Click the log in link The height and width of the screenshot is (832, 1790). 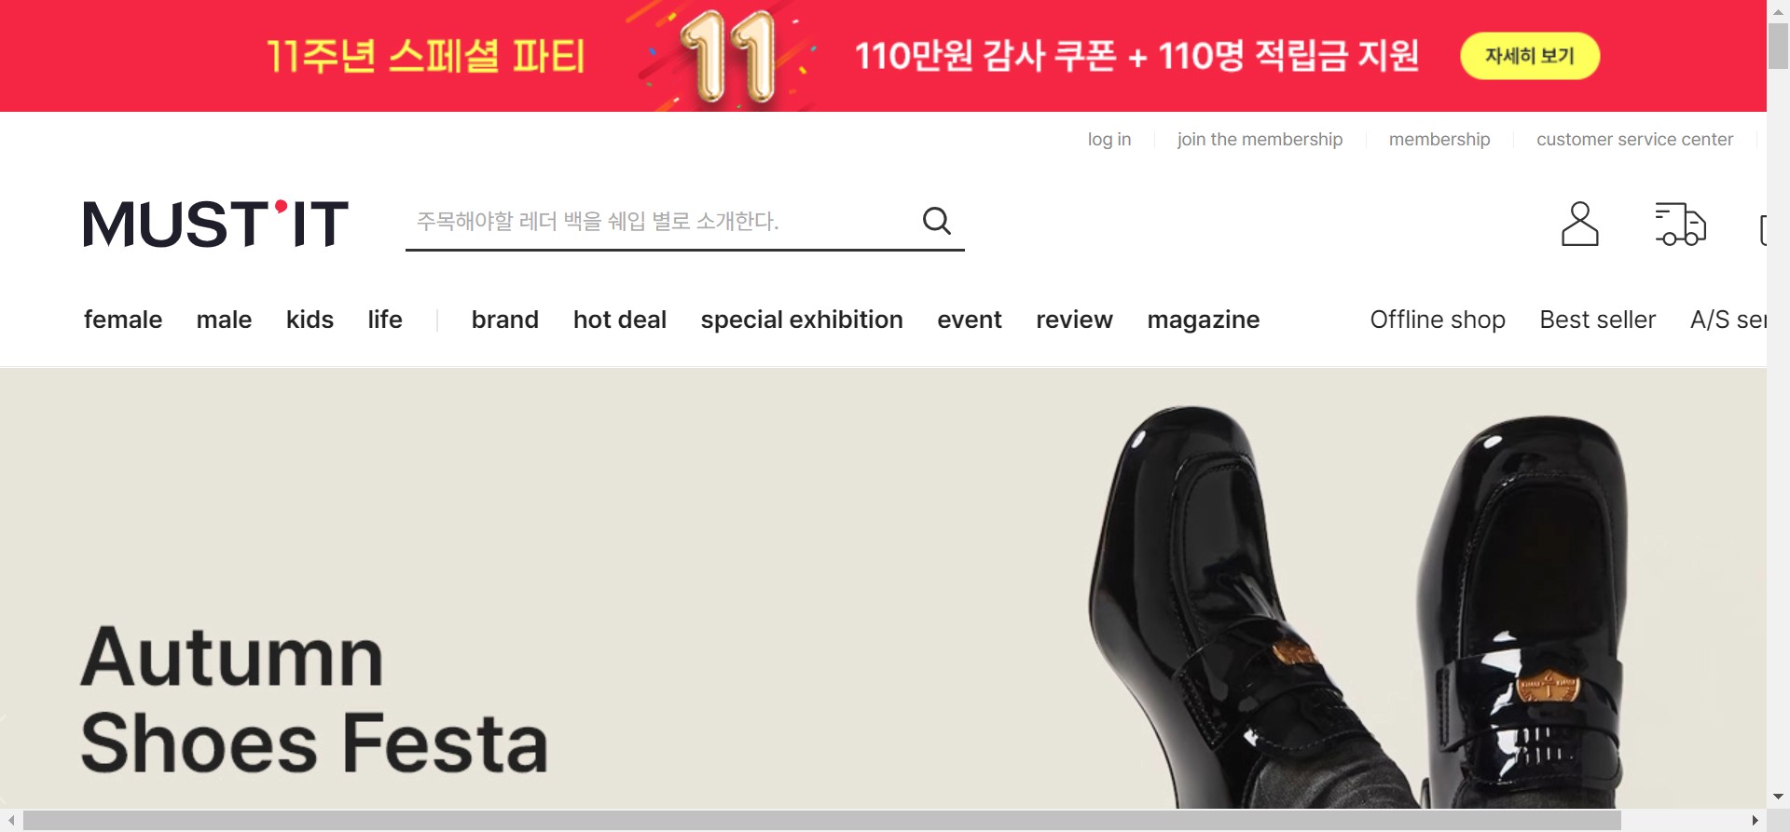tap(1109, 139)
